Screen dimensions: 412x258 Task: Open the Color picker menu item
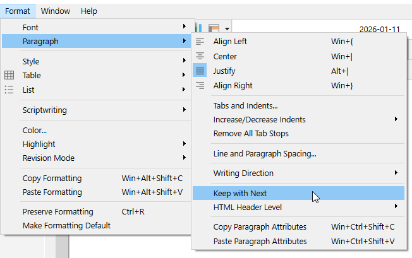[x=36, y=130]
